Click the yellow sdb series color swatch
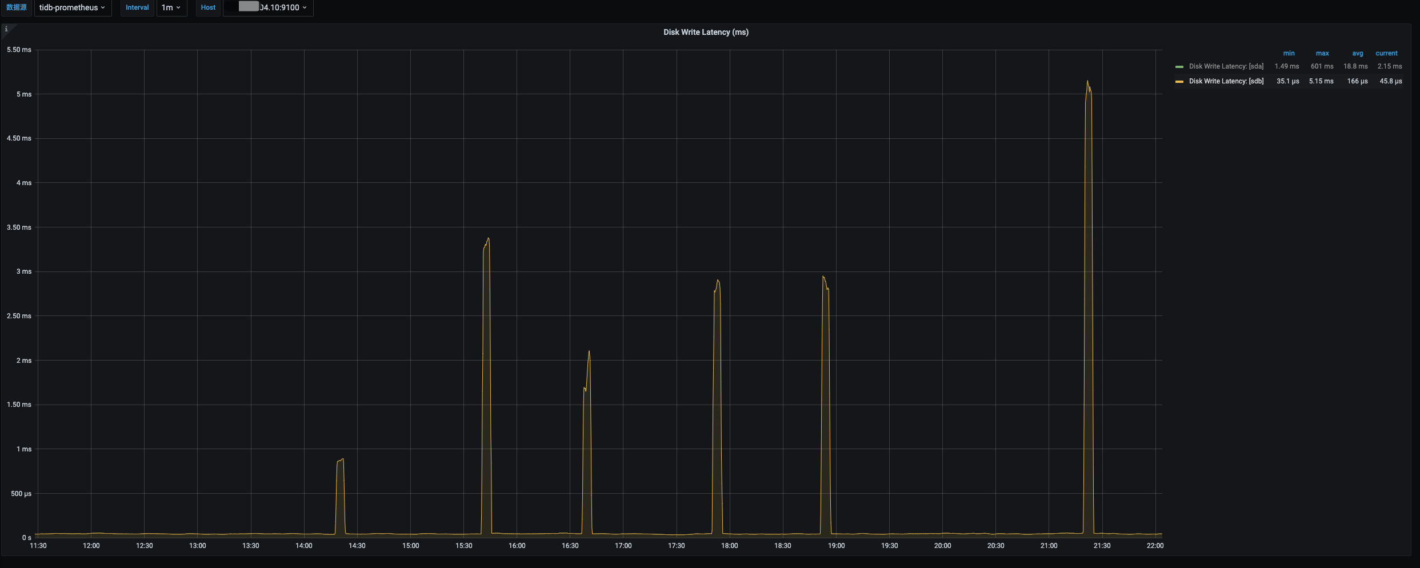Viewport: 1420px width, 568px height. tap(1179, 82)
